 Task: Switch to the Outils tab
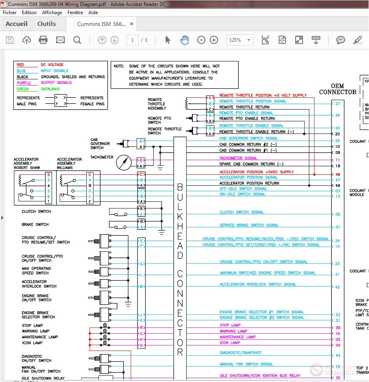(47, 24)
